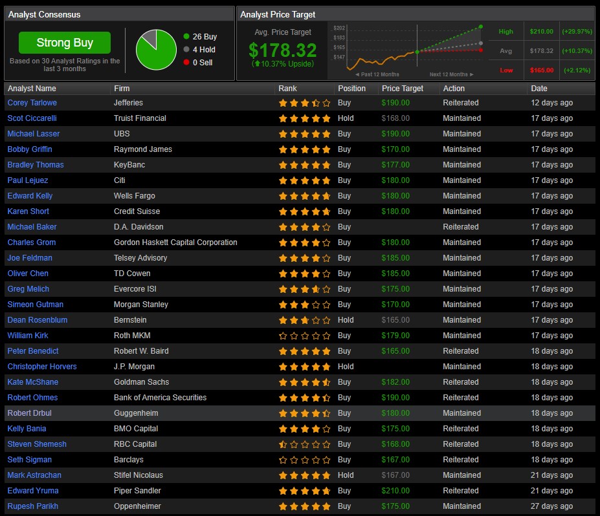Screen dimensions: 600x516
Task: Open analyst Paul Lejuez profile
Action: click(x=28, y=180)
